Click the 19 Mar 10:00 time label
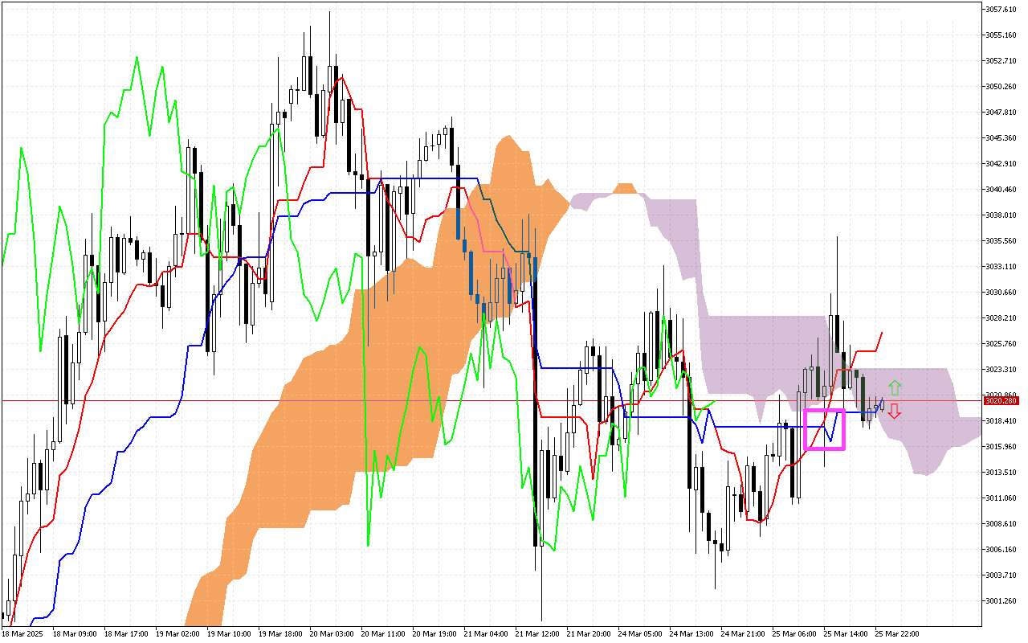1028x643 pixels. coord(228,634)
